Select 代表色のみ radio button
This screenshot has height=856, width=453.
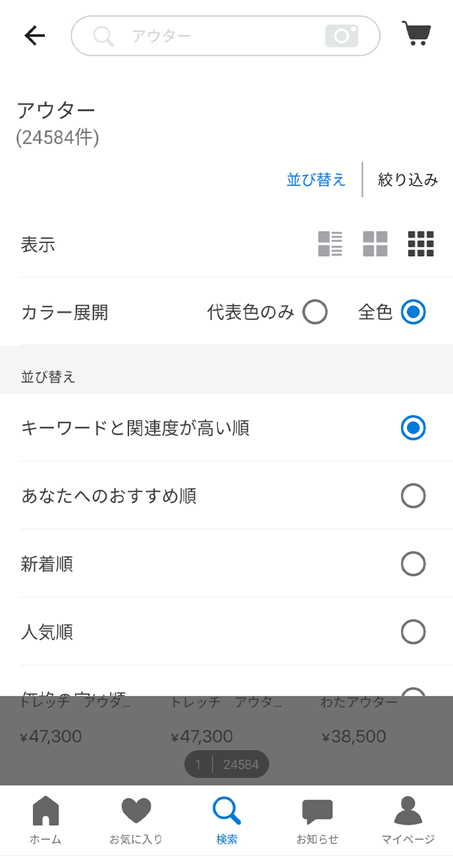[315, 312]
